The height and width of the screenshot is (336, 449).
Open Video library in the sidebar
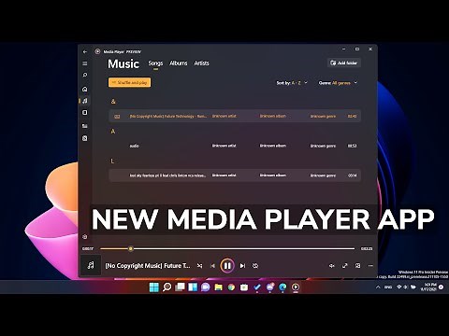click(x=85, y=113)
